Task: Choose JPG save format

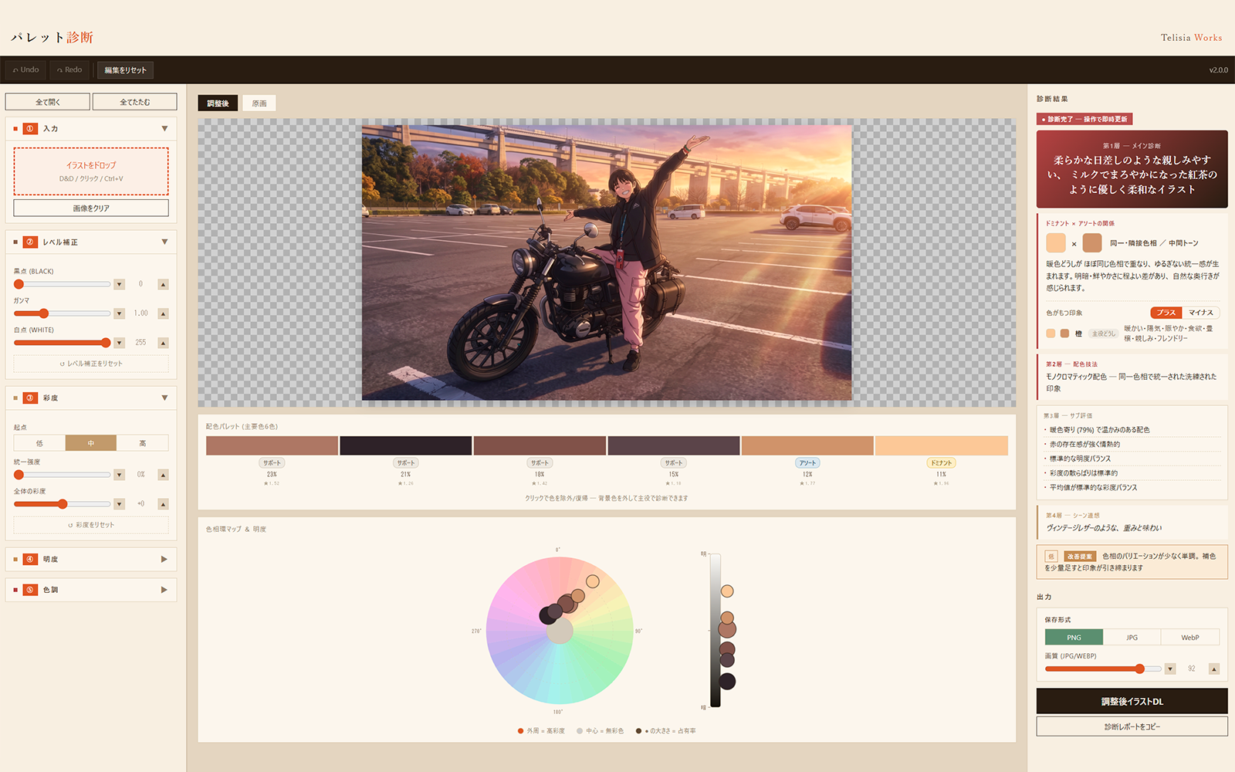Action: [x=1132, y=638]
